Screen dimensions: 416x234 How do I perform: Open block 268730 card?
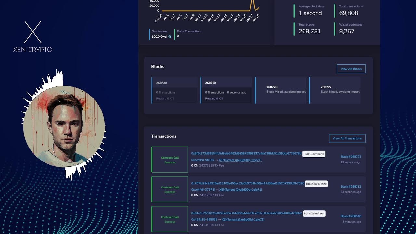175,90
